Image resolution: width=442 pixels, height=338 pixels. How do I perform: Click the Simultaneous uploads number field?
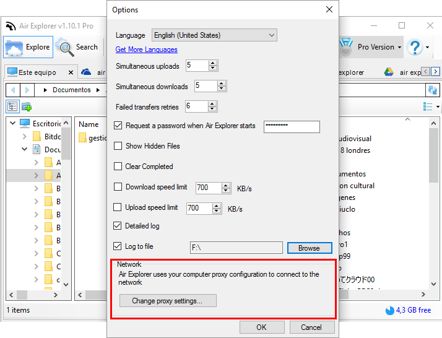(197, 66)
